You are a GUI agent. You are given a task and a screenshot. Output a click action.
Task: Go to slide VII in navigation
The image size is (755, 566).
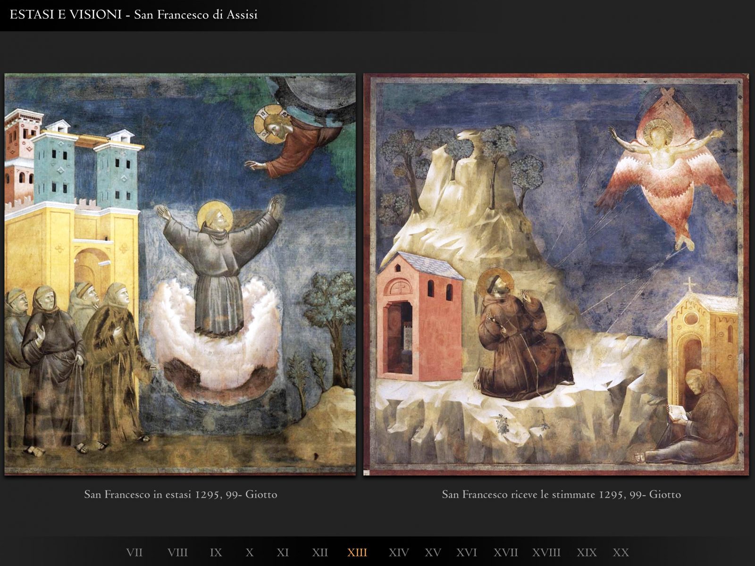pos(134,552)
